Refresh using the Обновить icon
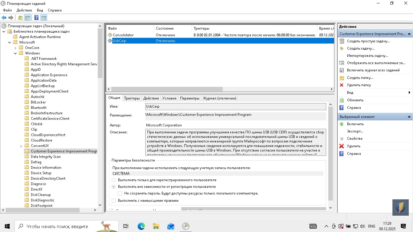413x232 pixels. [x=342, y=100]
